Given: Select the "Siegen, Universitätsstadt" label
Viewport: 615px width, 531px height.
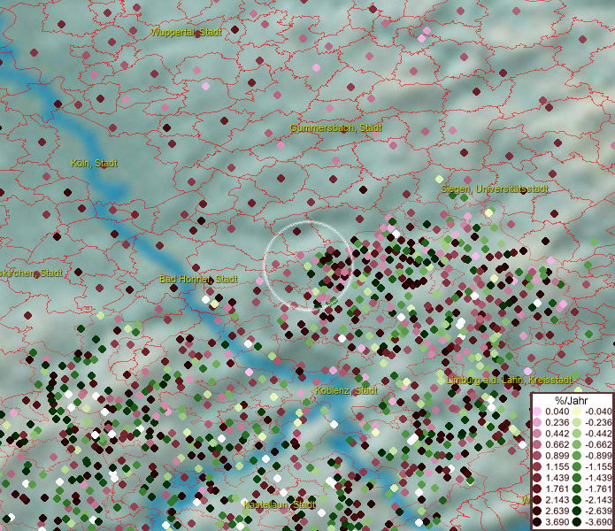Looking at the screenshot, I should pyautogui.click(x=495, y=189).
